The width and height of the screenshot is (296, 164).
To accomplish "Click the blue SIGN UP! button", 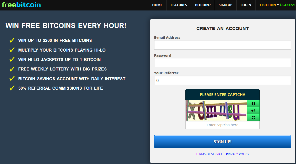I will tap(223, 142).
